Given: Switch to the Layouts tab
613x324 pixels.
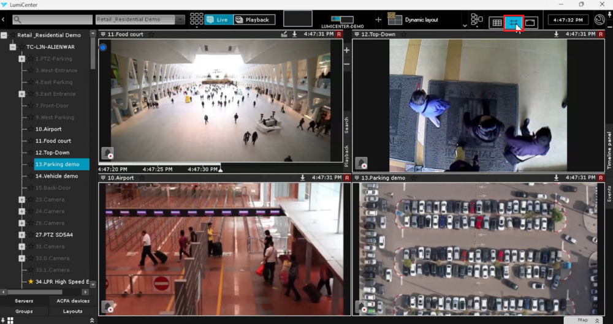Looking at the screenshot, I should [72, 311].
